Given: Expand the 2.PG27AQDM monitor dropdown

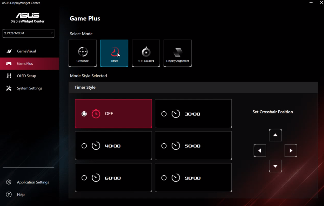Looking at the screenshot, I should click(28, 33).
